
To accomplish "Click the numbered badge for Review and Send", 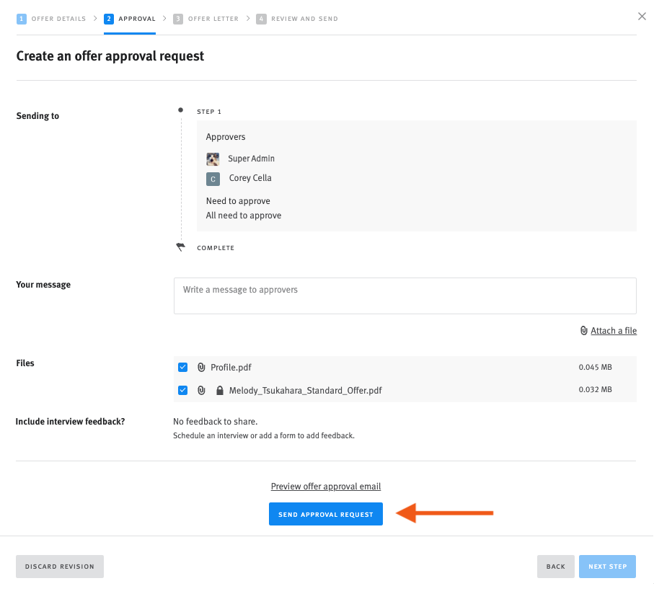I will pyautogui.click(x=261, y=18).
